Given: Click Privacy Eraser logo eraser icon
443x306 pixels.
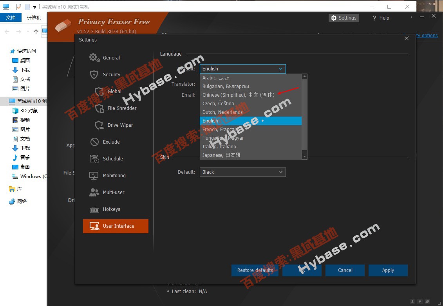Looking at the screenshot, I should (x=63, y=25).
